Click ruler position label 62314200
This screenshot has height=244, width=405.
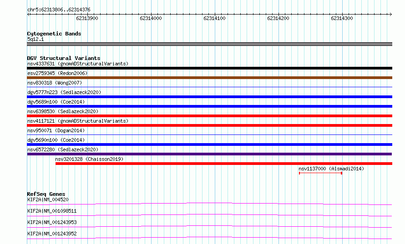278,18
